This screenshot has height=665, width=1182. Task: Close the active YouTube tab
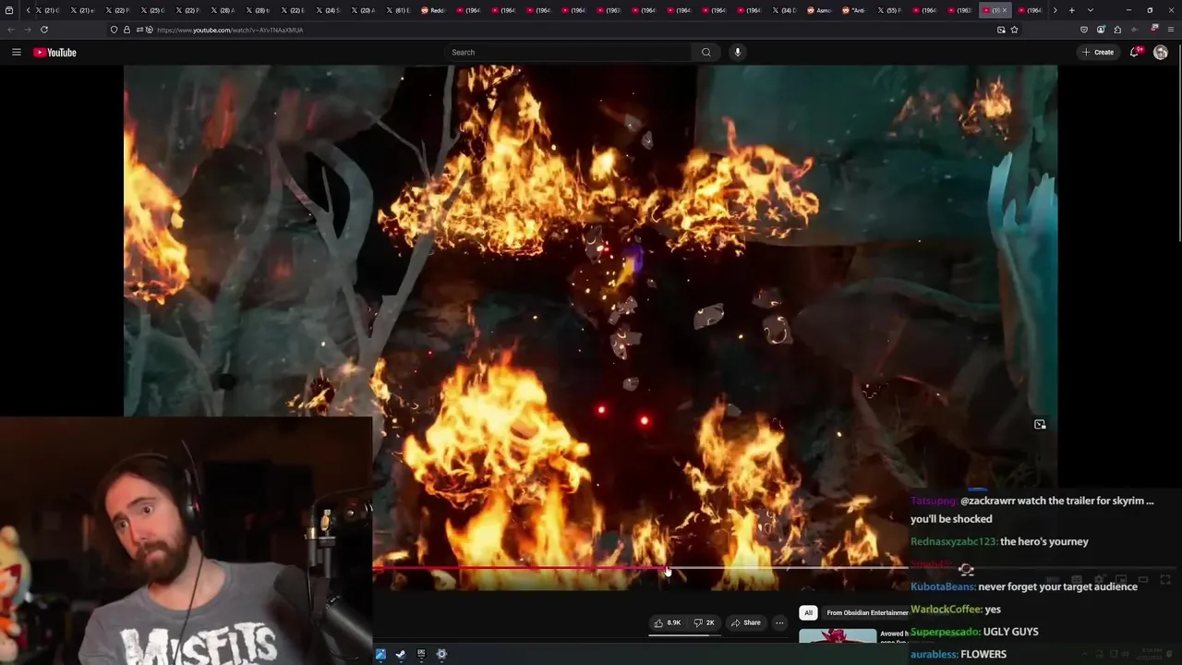tap(1005, 10)
